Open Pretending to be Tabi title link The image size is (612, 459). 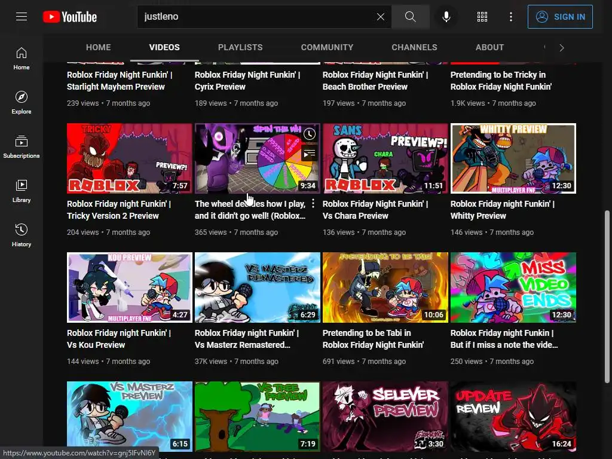[x=373, y=339]
